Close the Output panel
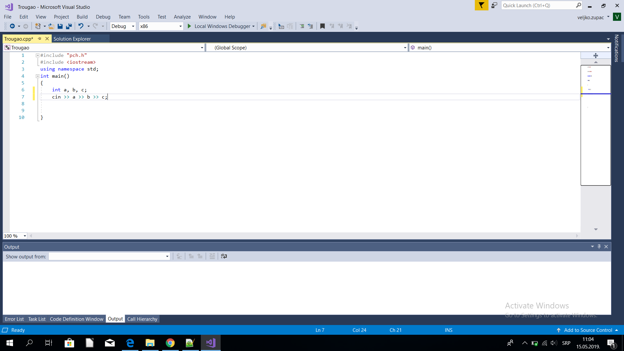The image size is (624, 351). tap(606, 247)
